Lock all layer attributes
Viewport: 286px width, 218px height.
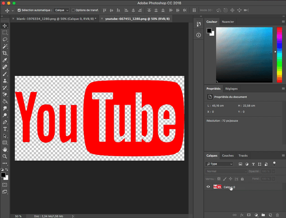[x=242, y=179]
